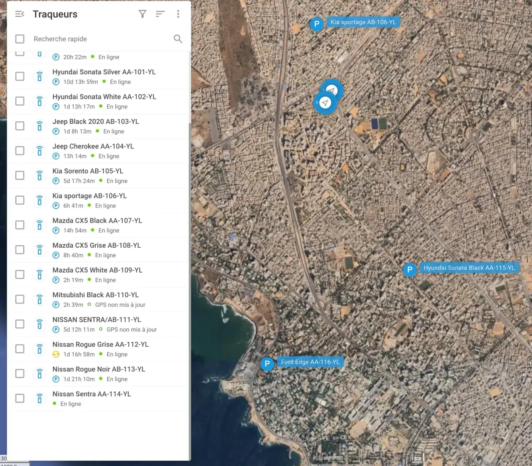Open the tracker filter funnel
Image resolution: width=532 pixels, height=466 pixels.
tap(143, 14)
